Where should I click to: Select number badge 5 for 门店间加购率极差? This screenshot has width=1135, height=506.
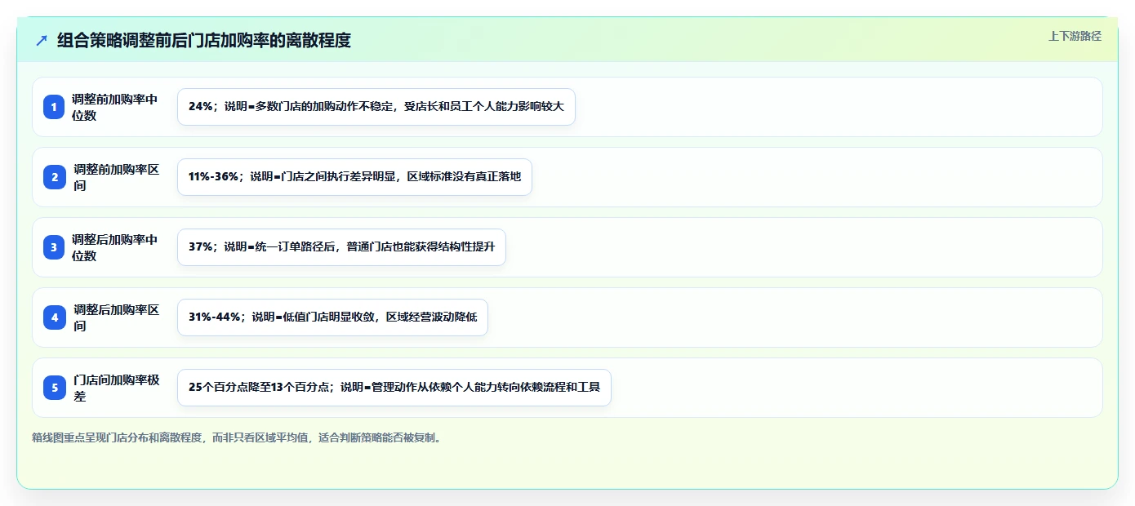coord(54,388)
